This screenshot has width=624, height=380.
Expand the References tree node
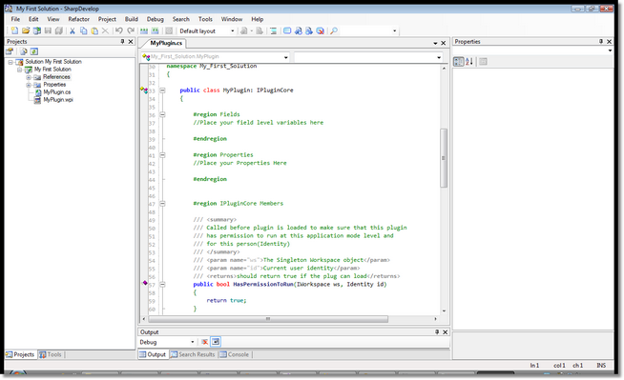click(x=29, y=77)
